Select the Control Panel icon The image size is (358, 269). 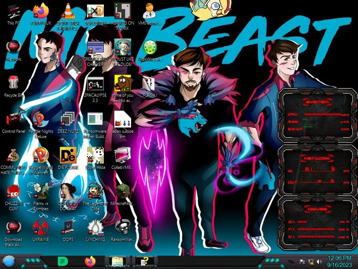(14, 122)
